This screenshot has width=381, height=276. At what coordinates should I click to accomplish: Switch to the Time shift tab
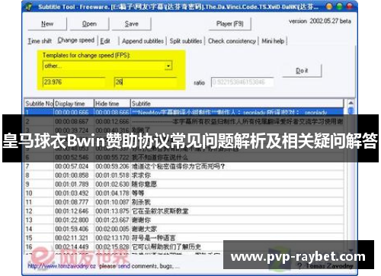[x=40, y=41]
